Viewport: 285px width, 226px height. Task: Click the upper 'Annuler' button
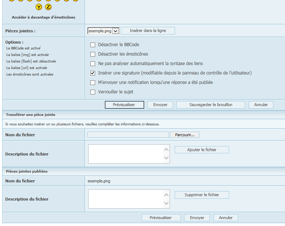click(x=261, y=105)
